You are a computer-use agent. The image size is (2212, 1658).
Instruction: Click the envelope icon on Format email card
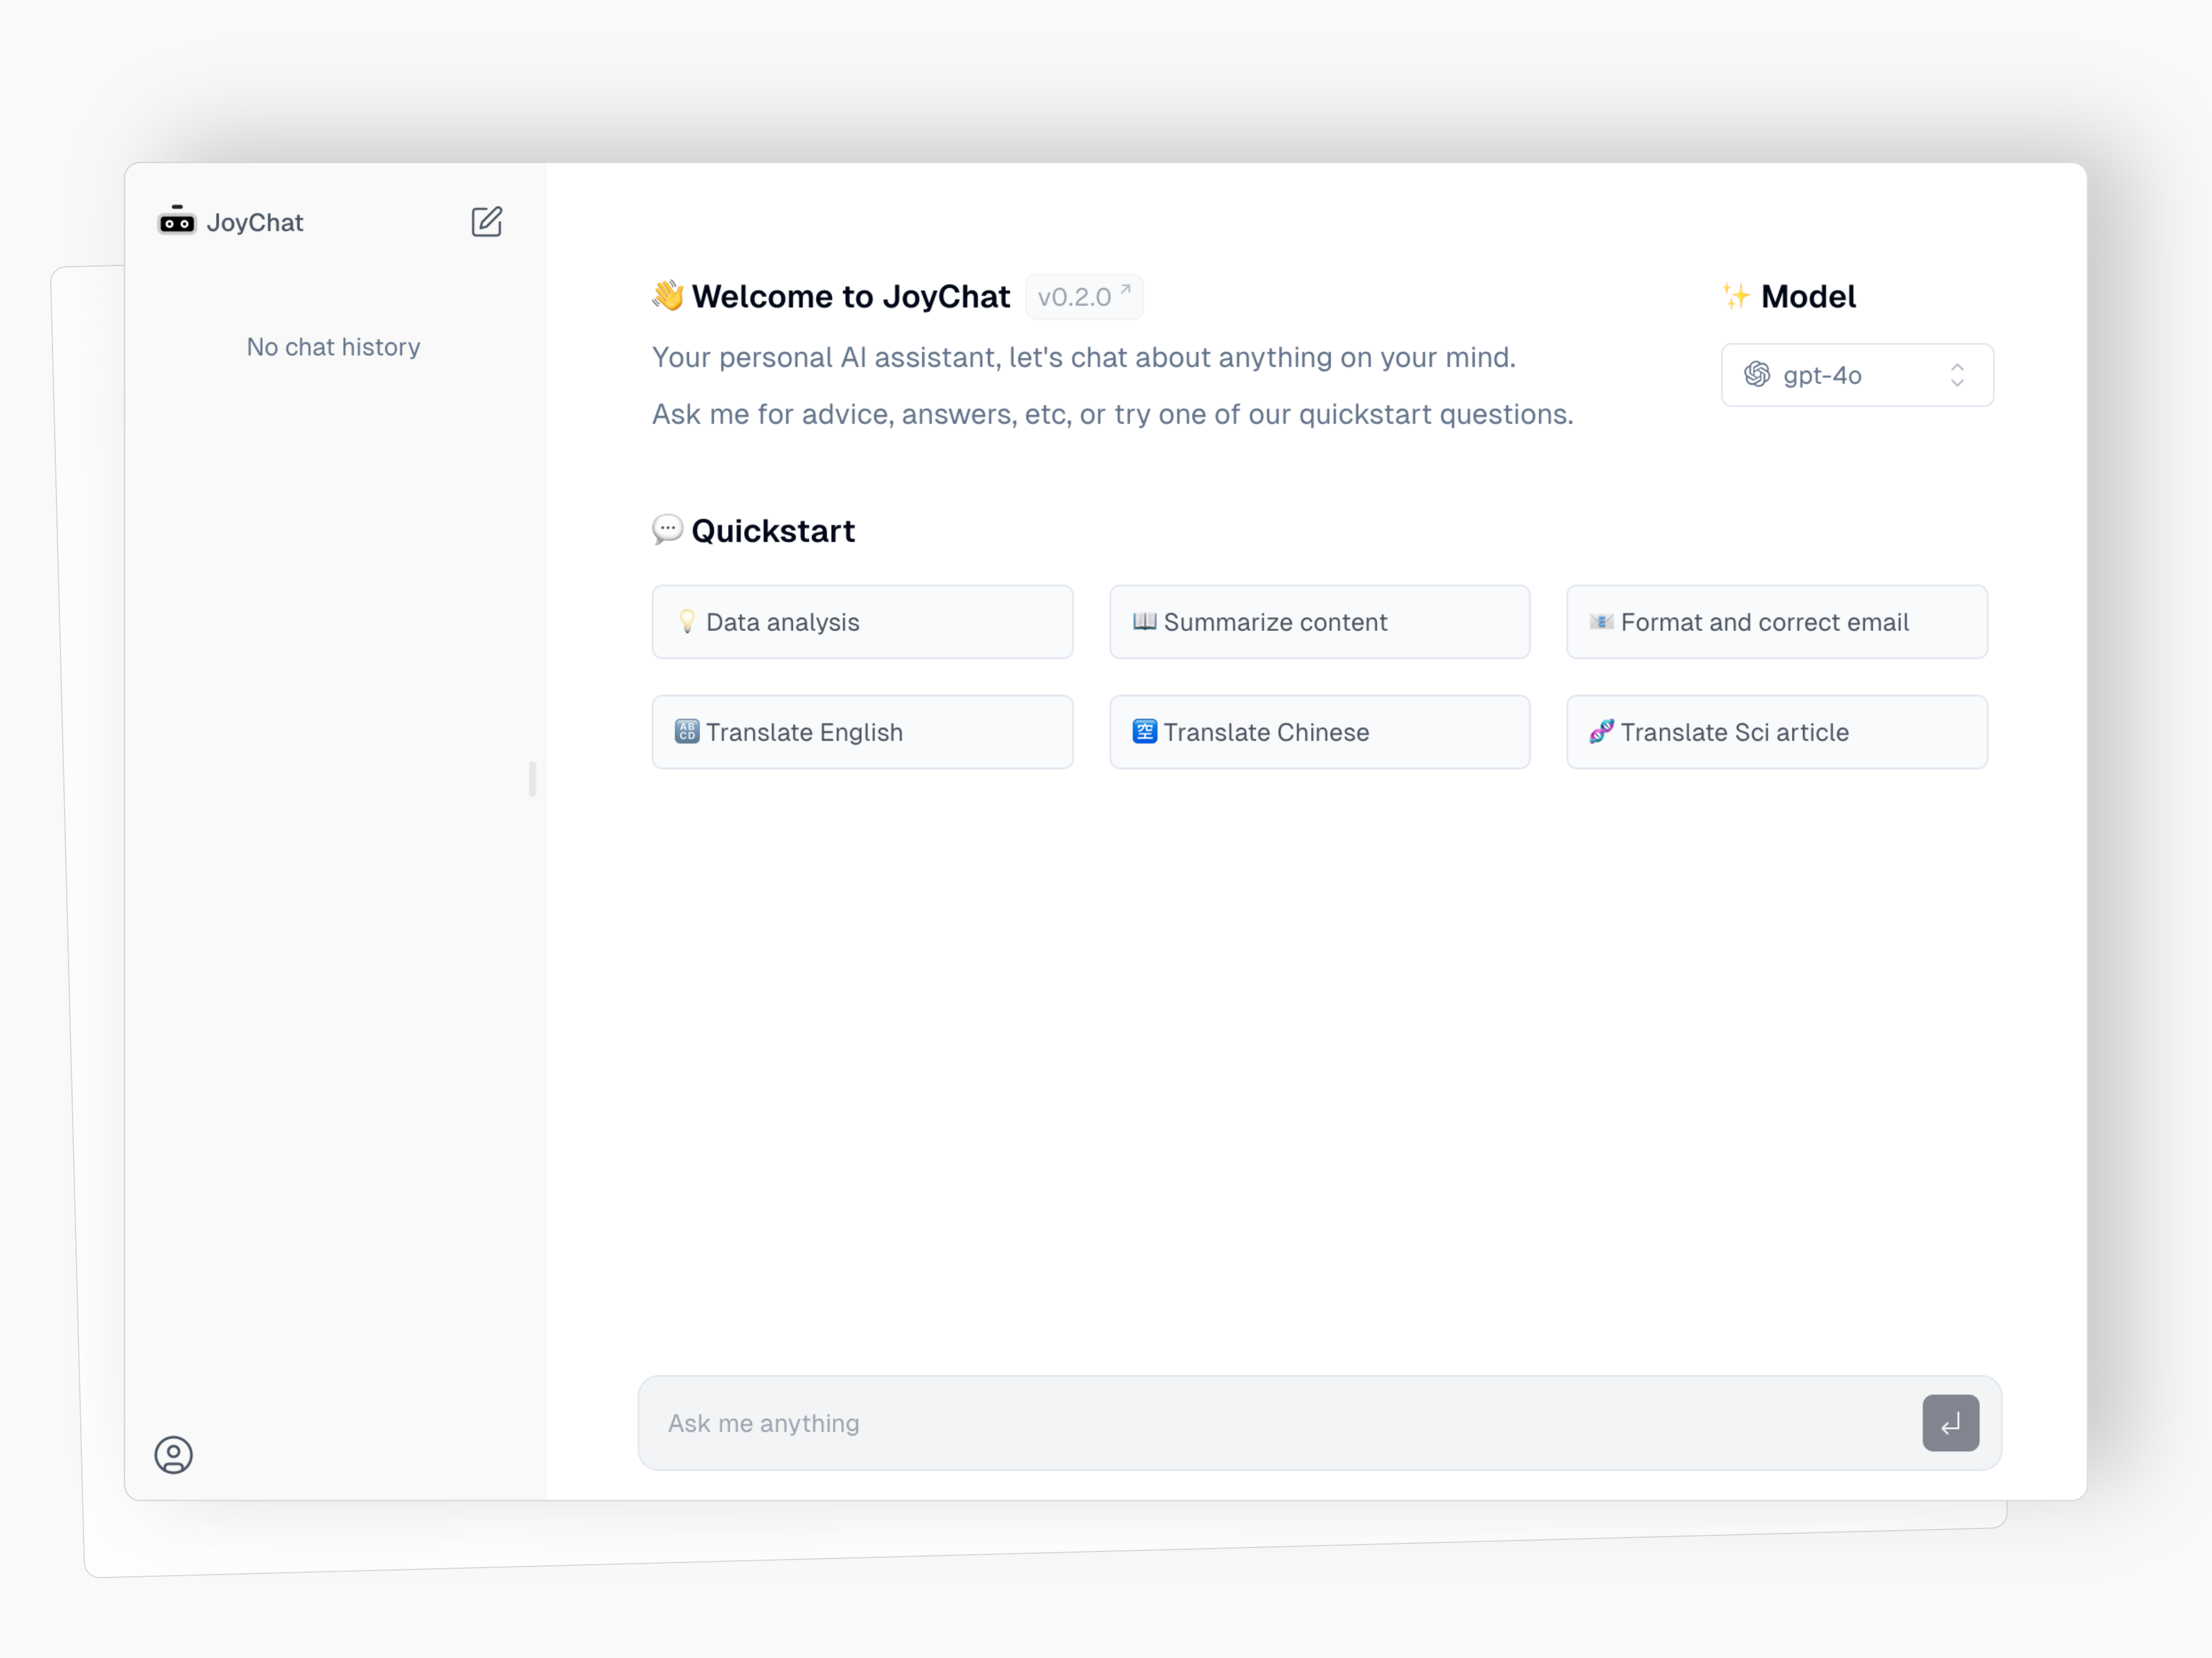click(1601, 622)
